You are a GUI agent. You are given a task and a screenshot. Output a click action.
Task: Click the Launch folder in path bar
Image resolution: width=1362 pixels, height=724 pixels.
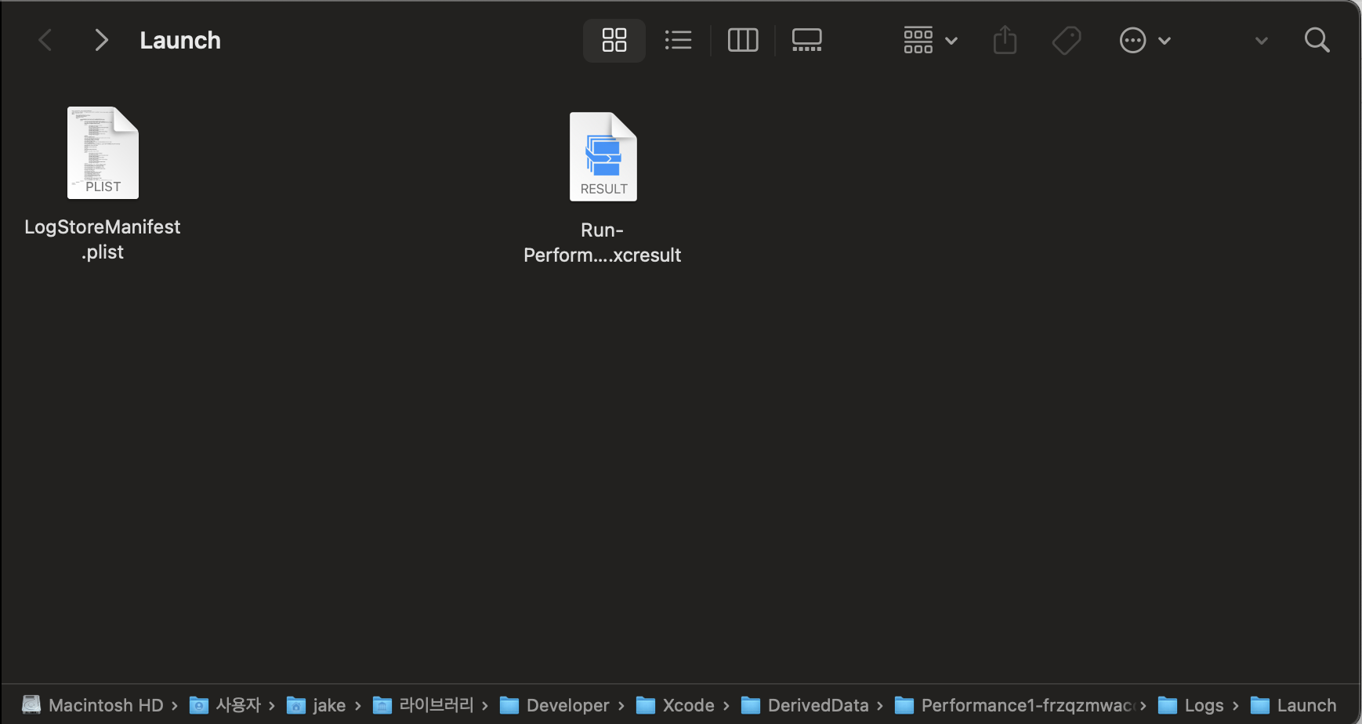[x=1294, y=705]
